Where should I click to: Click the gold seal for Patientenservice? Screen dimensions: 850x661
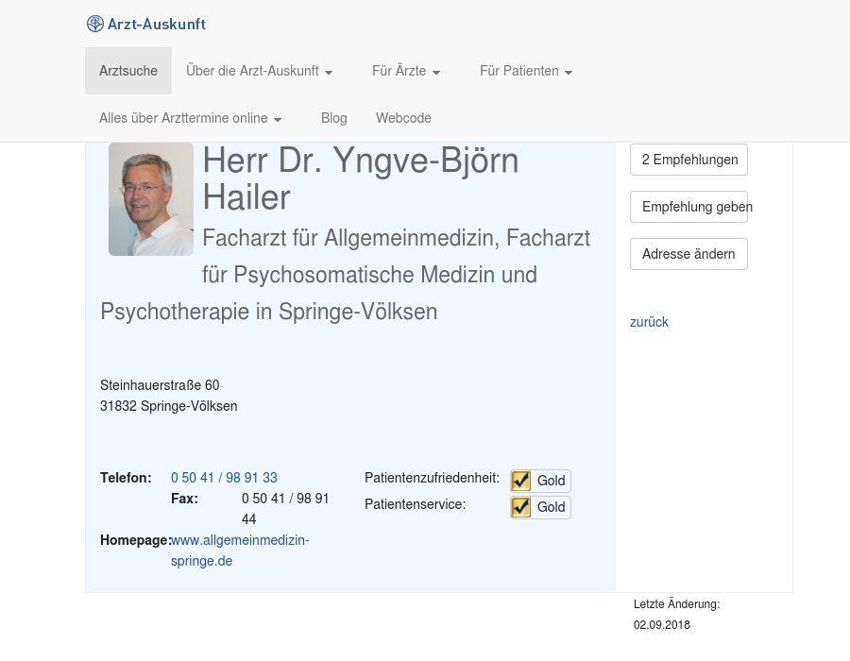coord(540,507)
